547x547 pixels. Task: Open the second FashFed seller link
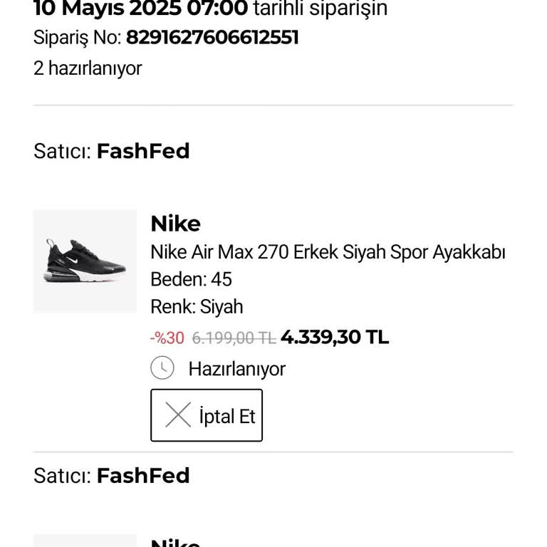click(x=143, y=475)
